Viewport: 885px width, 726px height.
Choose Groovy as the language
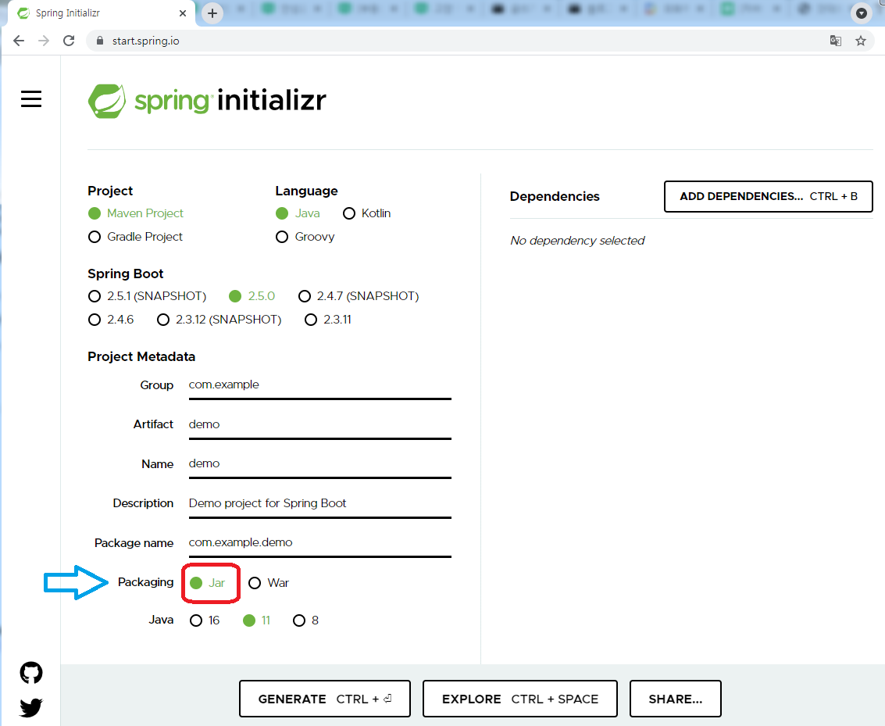pyautogui.click(x=305, y=237)
